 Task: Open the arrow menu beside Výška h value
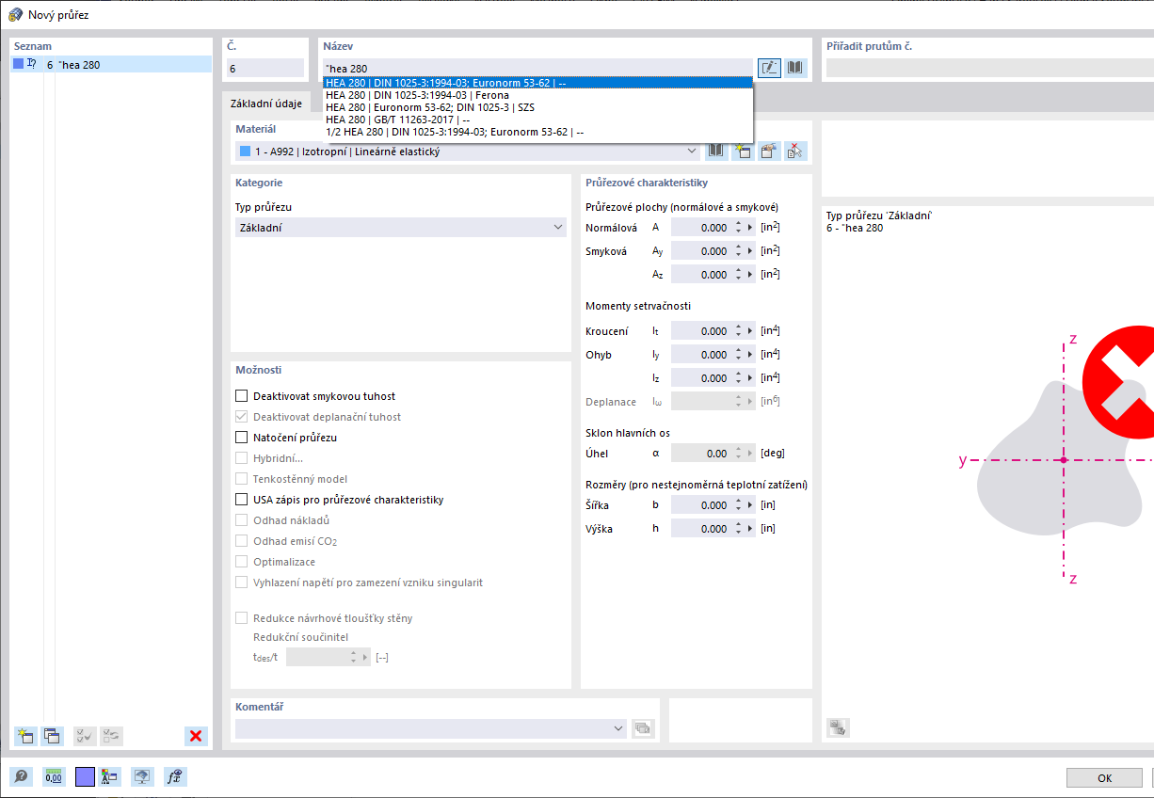tap(750, 529)
